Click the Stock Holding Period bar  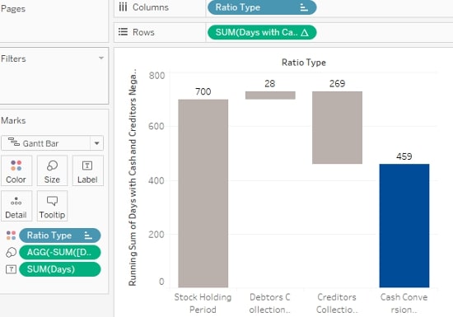tap(203, 193)
